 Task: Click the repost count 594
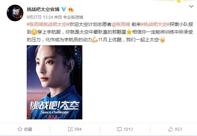tap(78, 129)
